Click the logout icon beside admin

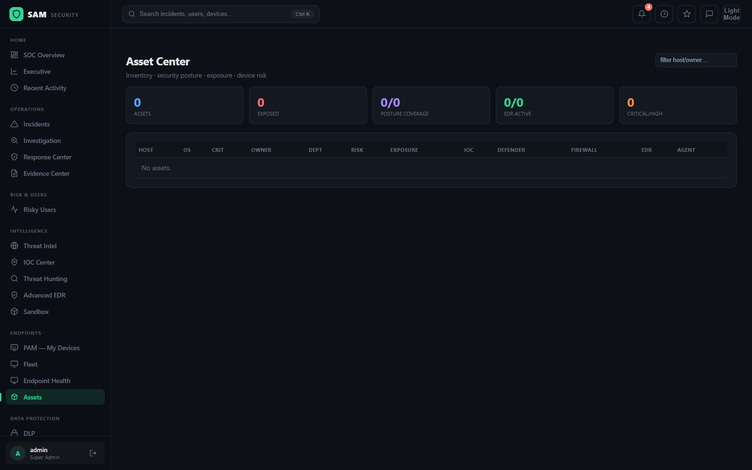point(93,453)
